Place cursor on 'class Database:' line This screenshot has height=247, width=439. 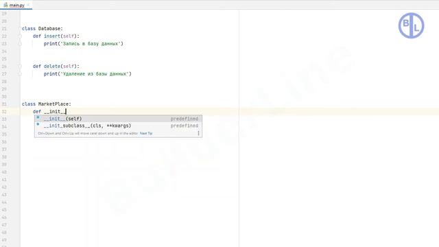[43, 29]
